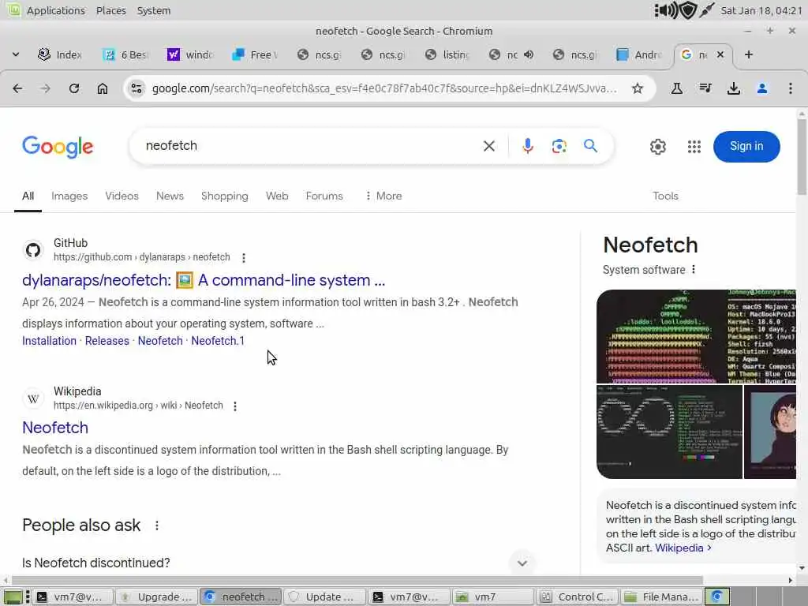This screenshot has height=606, width=808.
Task: Submit search with magnifier icon
Action: click(590, 146)
